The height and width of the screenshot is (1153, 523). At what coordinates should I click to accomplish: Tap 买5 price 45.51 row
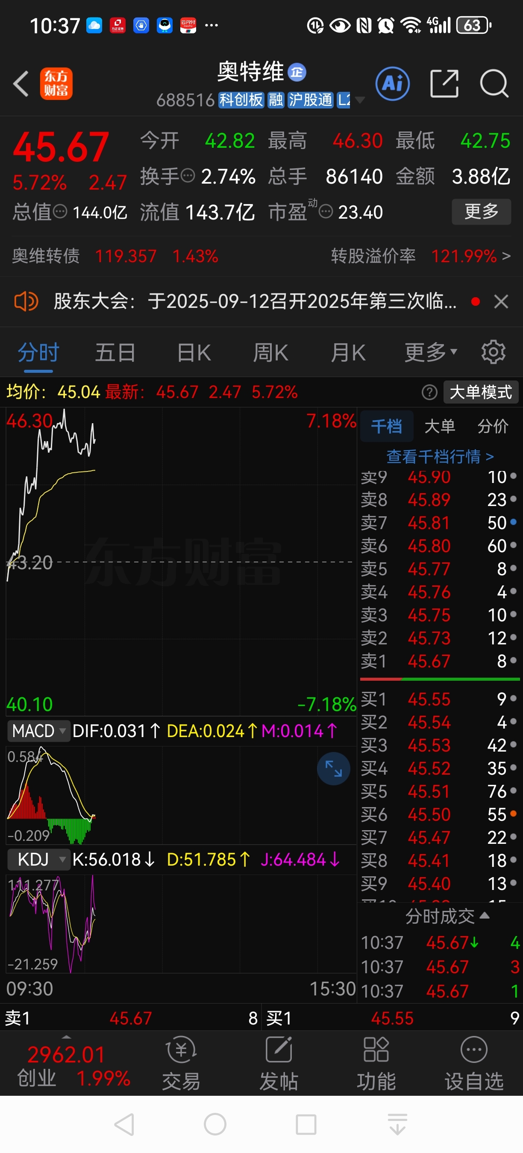pos(440,791)
